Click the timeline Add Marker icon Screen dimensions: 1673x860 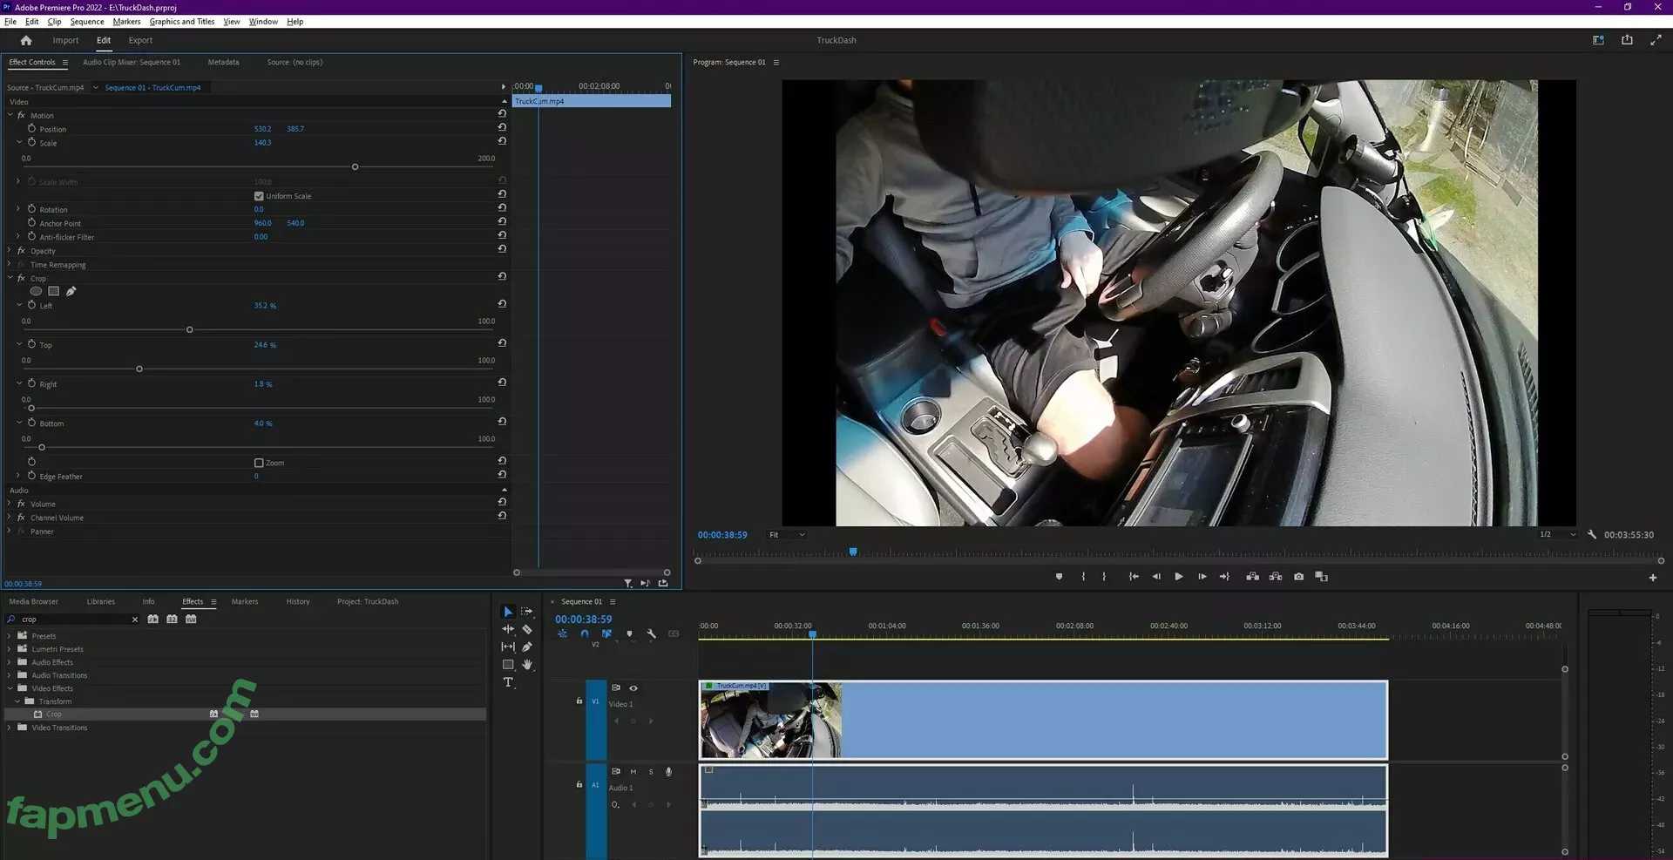pos(629,634)
